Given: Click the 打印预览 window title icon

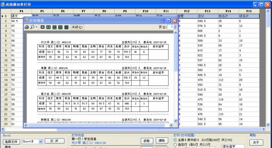Looking at the screenshot, I should coord(27,20).
